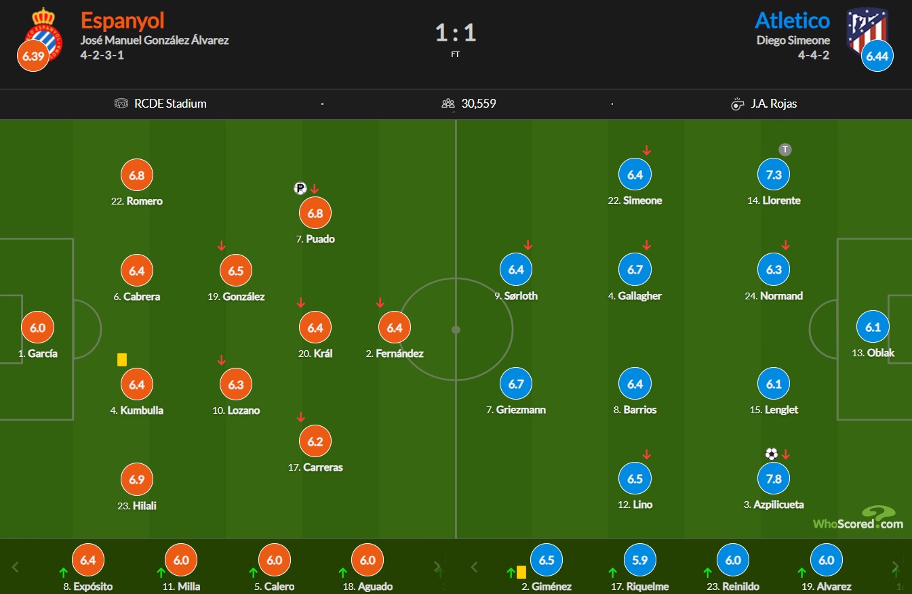
Task: Select substitute Giménez's 6.5 rating
Action: (x=547, y=560)
